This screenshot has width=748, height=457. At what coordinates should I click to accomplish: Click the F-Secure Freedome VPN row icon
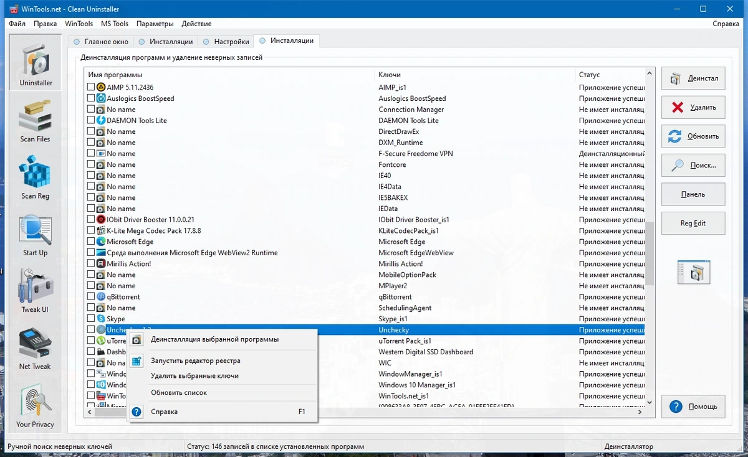[x=101, y=153]
